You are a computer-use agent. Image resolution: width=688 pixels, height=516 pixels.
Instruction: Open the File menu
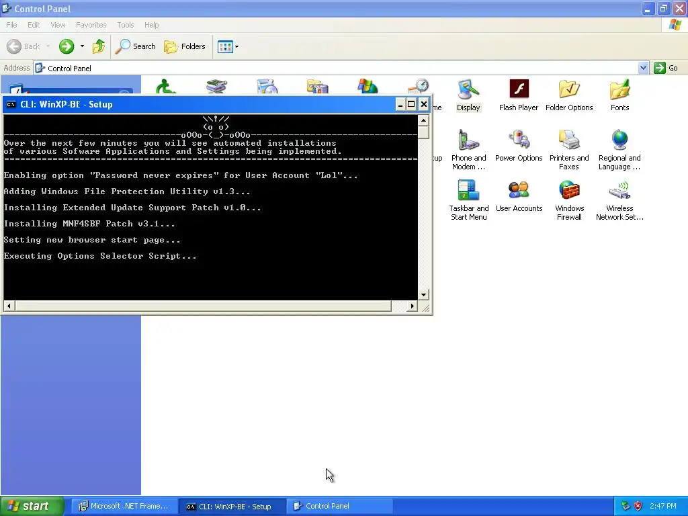(x=11, y=25)
